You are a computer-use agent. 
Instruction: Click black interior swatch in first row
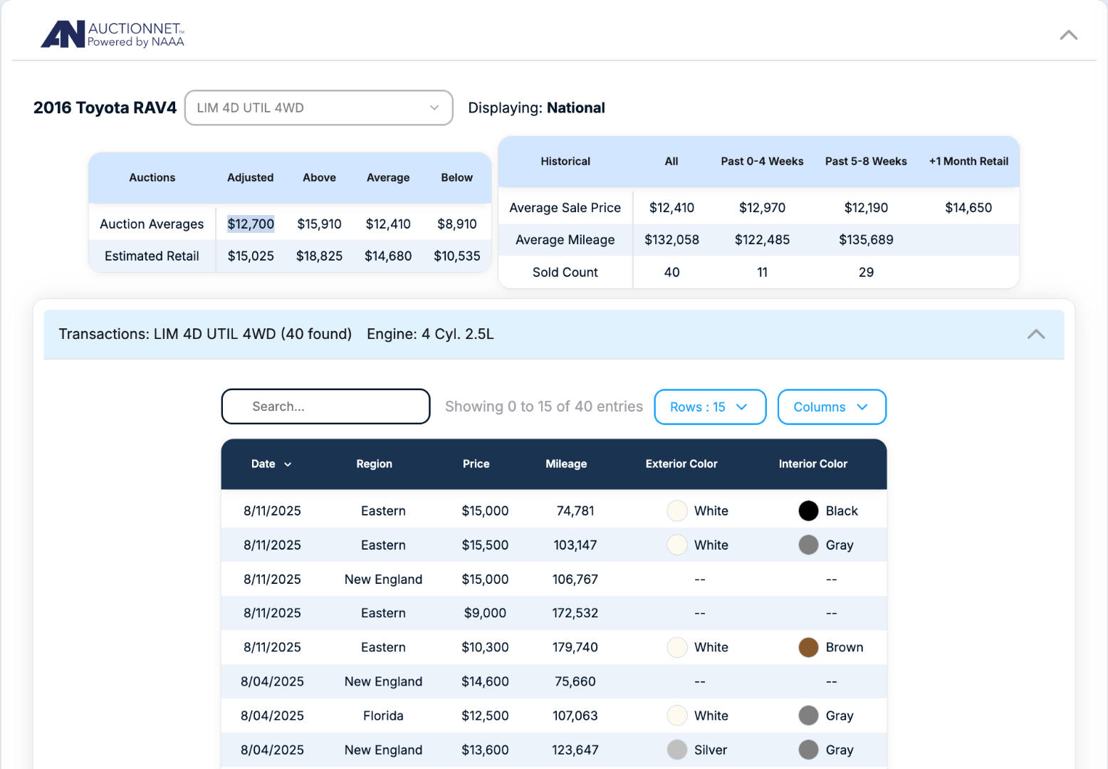tap(808, 511)
